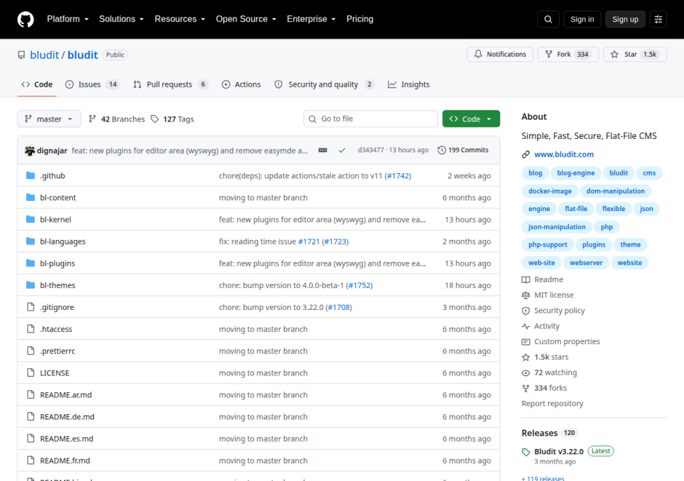Click the eye icon beside 72 watching
Viewport: 684px width, 481px height.
pos(526,373)
